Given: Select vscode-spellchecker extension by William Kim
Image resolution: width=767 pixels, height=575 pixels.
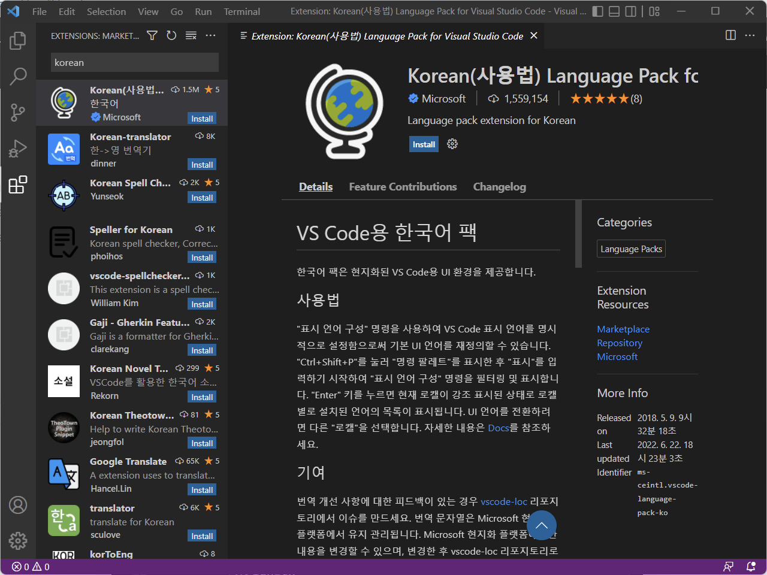Looking at the screenshot, I should coord(132,289).
